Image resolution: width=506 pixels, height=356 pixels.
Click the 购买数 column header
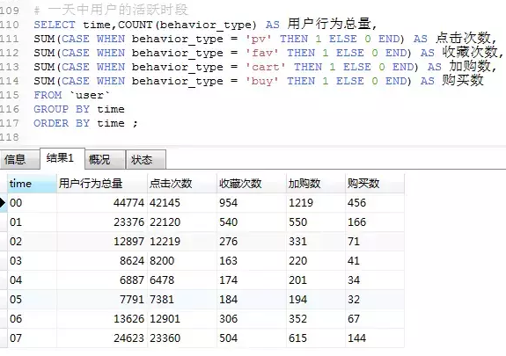pyautogui.click(x=375, y=184)
